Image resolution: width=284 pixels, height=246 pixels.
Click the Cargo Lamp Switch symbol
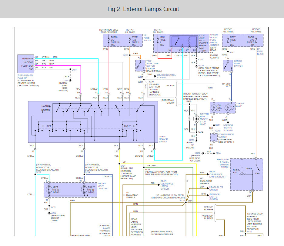(228, 65)
